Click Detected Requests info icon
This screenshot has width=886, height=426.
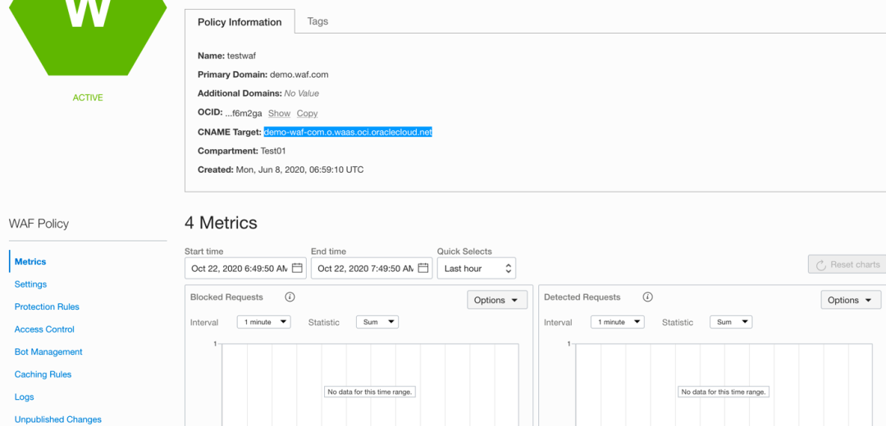pyautogui.click(x=647, y=297)
